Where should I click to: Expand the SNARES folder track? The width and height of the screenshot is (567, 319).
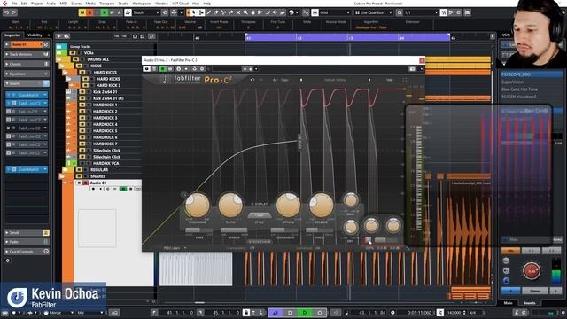62,176
